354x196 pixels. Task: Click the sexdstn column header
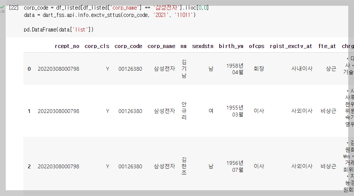click(202, 47)
